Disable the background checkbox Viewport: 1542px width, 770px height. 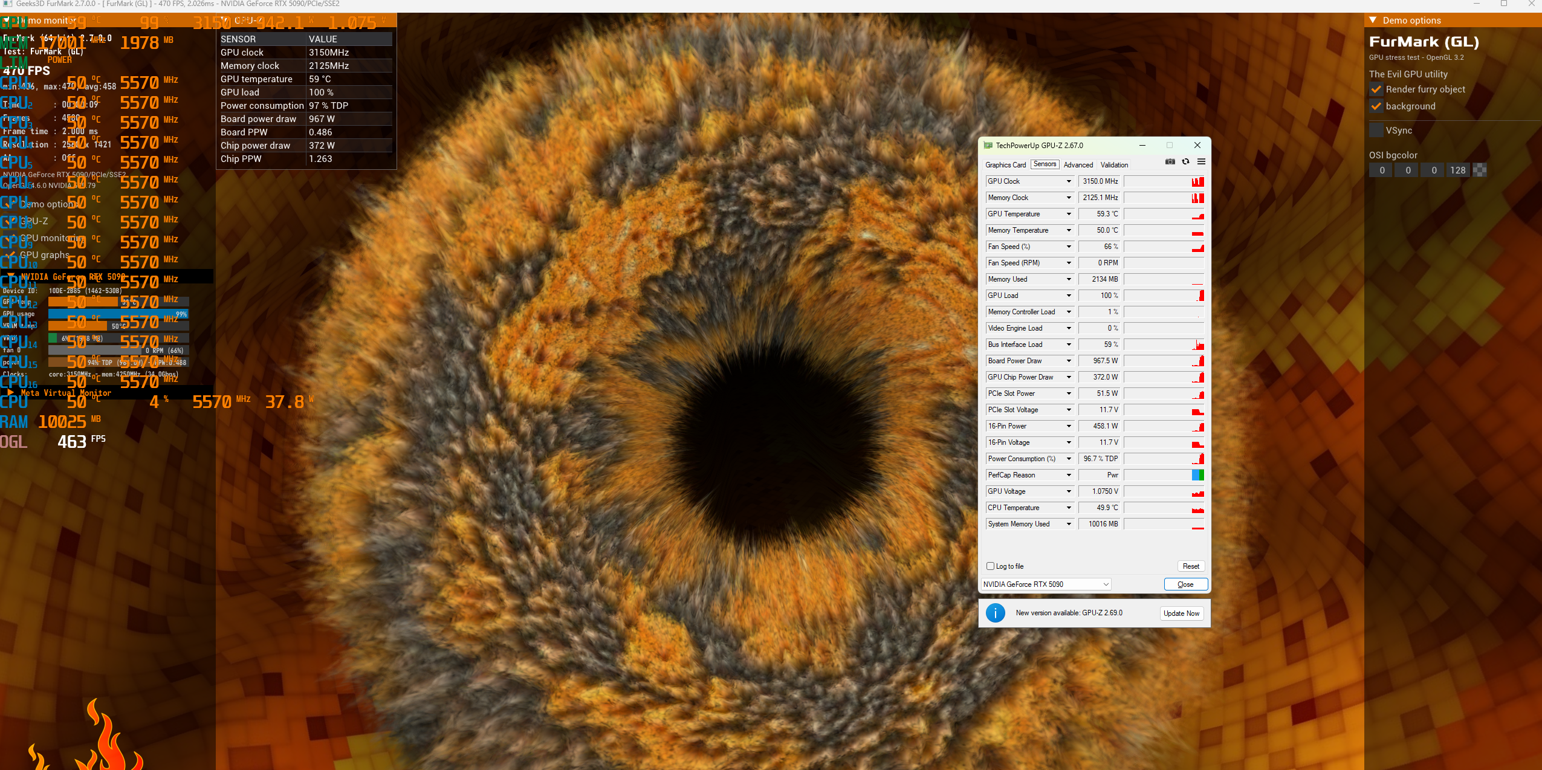point(1376,106)
